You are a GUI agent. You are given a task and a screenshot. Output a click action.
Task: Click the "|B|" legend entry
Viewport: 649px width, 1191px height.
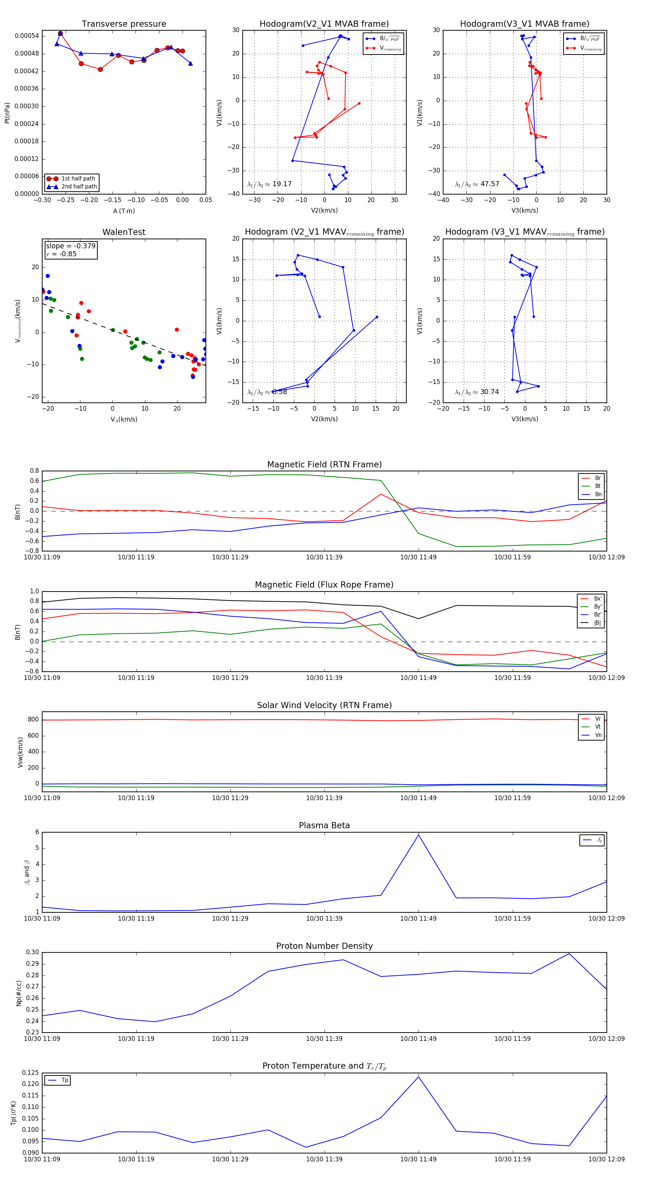[x=591, y=623]
